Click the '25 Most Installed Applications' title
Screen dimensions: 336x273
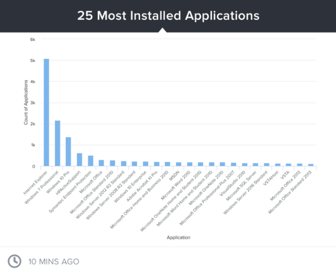(168, 16)
